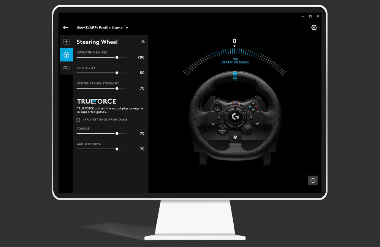Switch to the pedals tab in sidebar
Image resolution: width=380 pixels, height=247 pixels.
pos(66,68)
